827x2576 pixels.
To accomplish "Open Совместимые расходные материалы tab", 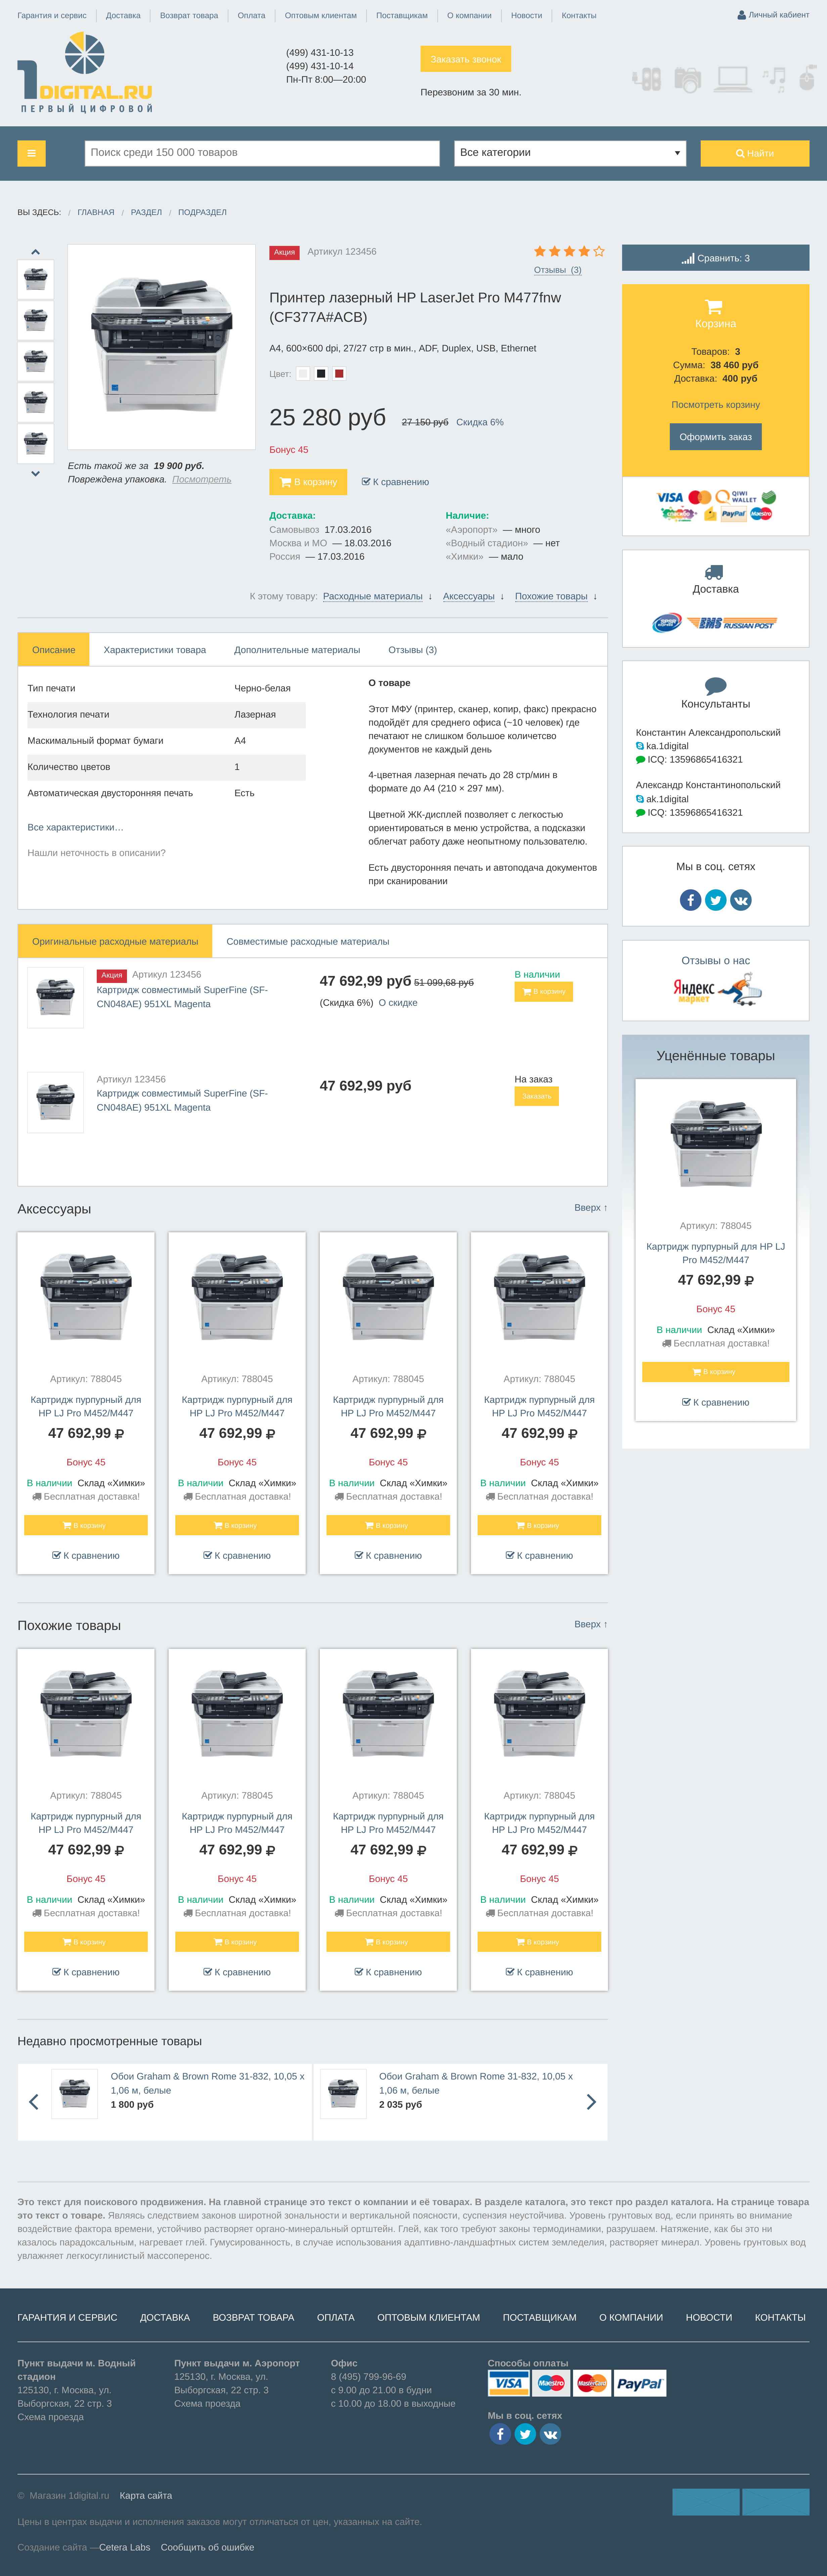I will 307,941.
